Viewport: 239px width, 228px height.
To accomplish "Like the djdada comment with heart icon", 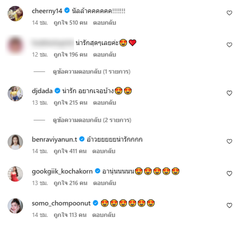I will tap(229, 93).
